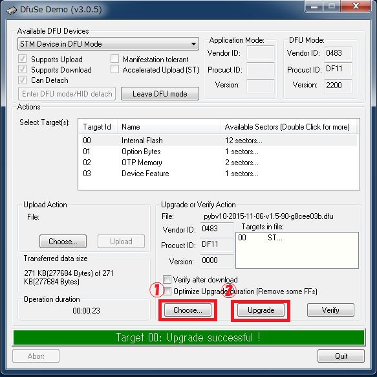Click the 12 sectors... cell

244,141
